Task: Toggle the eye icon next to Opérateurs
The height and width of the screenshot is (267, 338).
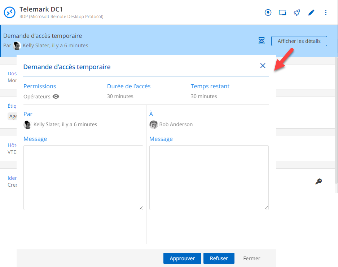Action: [56, 97]
